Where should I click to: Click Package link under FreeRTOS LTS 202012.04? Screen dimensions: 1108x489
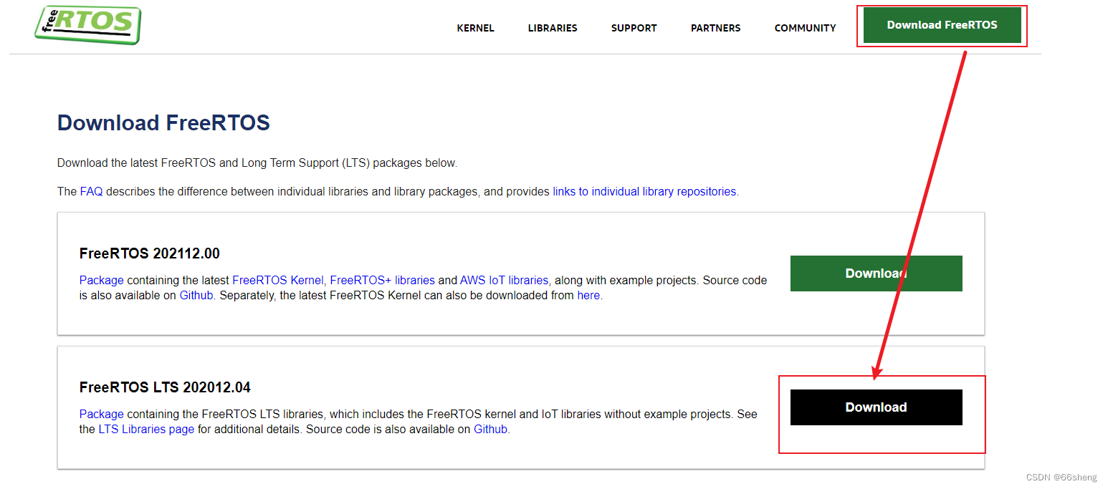click(x=101, y=415)
